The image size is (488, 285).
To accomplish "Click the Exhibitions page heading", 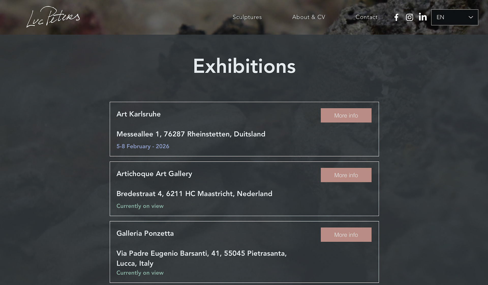I will [244, 66].
